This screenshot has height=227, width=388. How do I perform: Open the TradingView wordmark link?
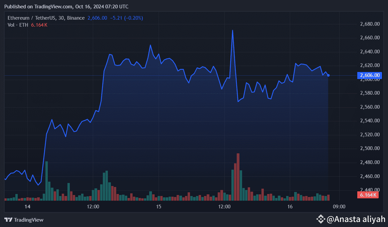(29, 220)
